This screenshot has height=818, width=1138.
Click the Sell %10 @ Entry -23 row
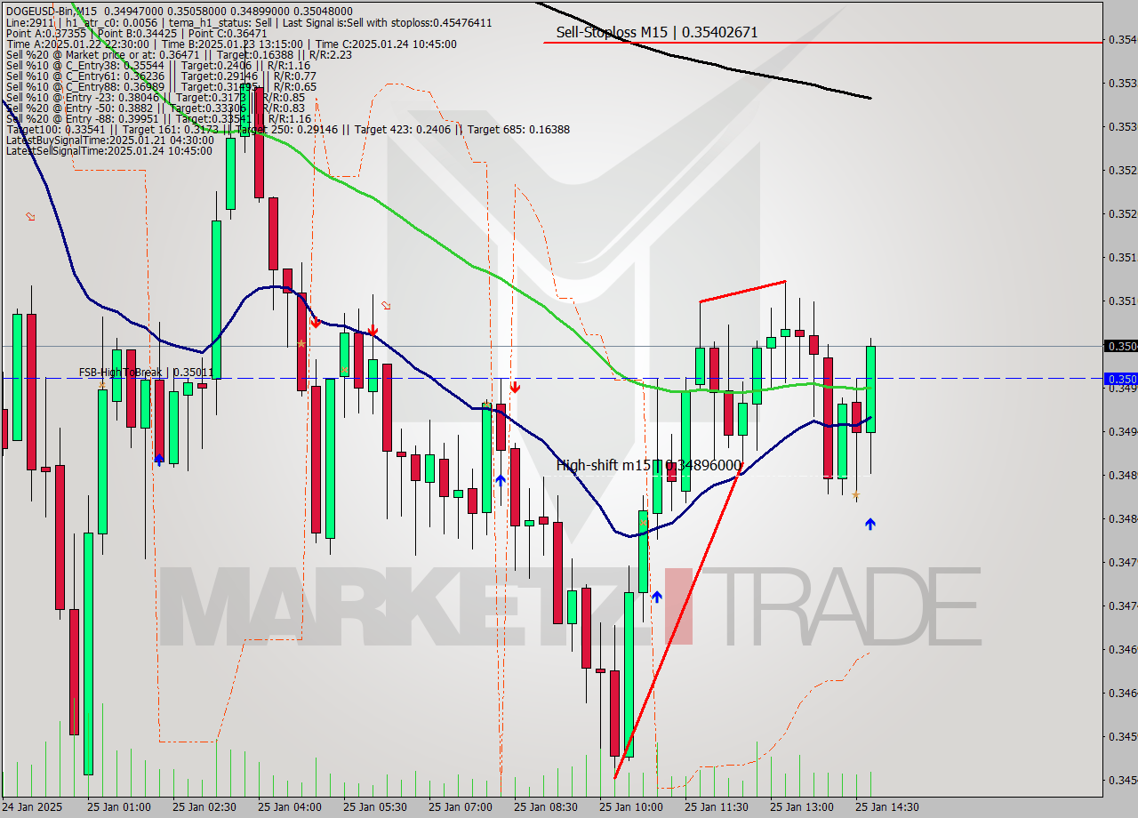155,97
